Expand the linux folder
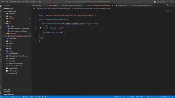The width and height of the screenshot is (175, 98). 10,41
